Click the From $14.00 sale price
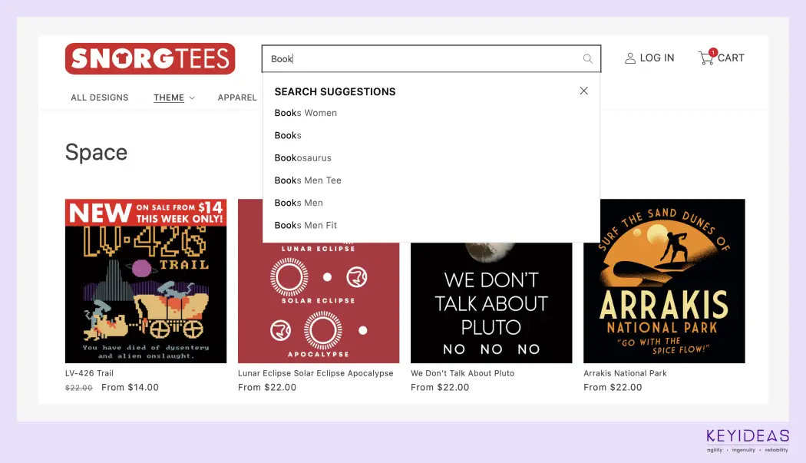 pyautogui.click(x=130, y=388)
